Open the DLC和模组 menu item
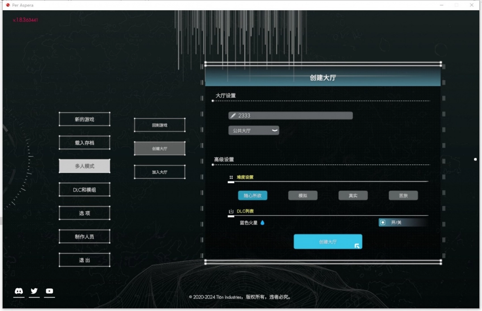This screenshot has height=311, width=482. click(84, 190)
